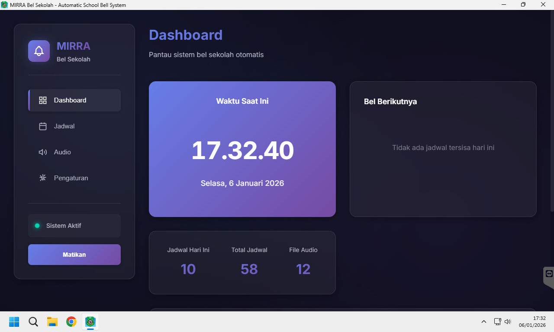
Task: Click the MIRRA bell logo icon
Action: 39,51
